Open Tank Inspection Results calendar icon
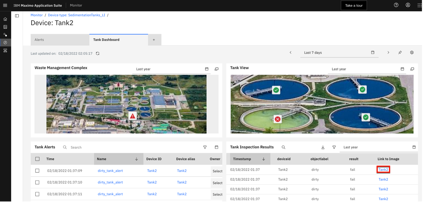 click(414, 147)
